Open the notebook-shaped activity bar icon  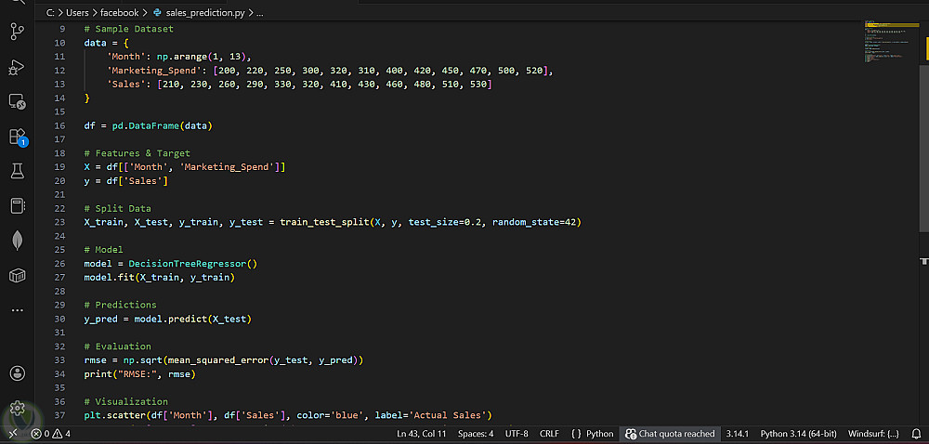tap(17, 206)
